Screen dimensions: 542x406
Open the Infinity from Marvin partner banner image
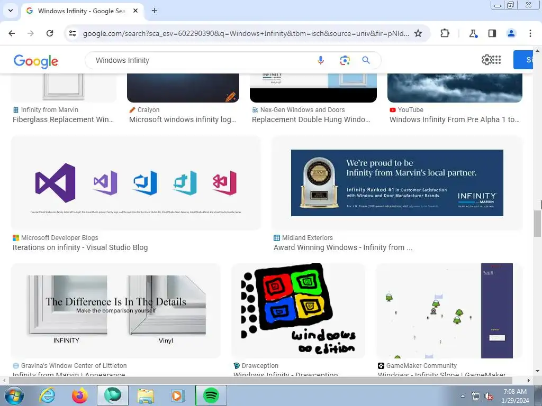397,183
